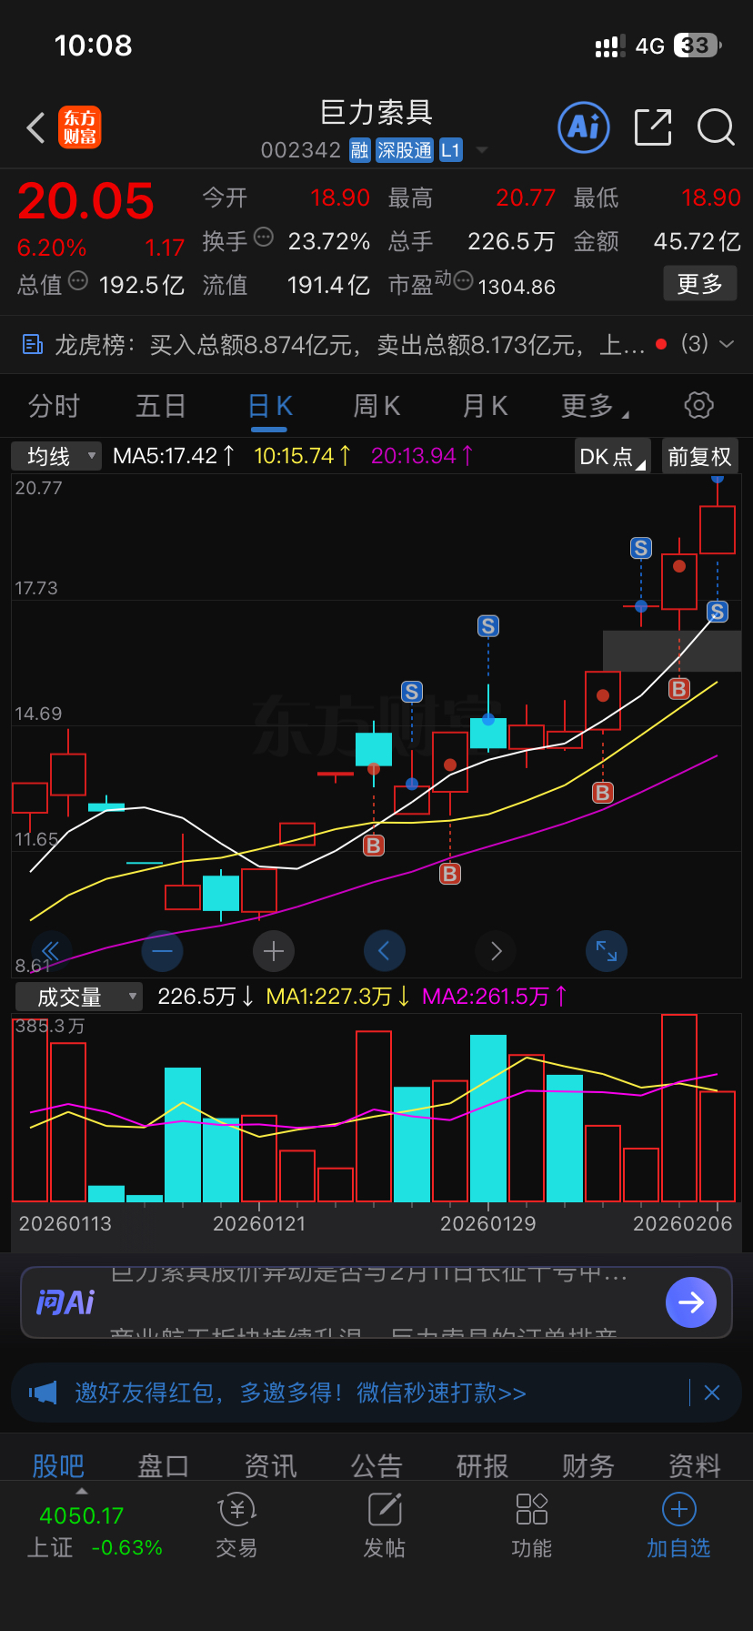
Task: Open 公告 tab
Action: 376,1465
